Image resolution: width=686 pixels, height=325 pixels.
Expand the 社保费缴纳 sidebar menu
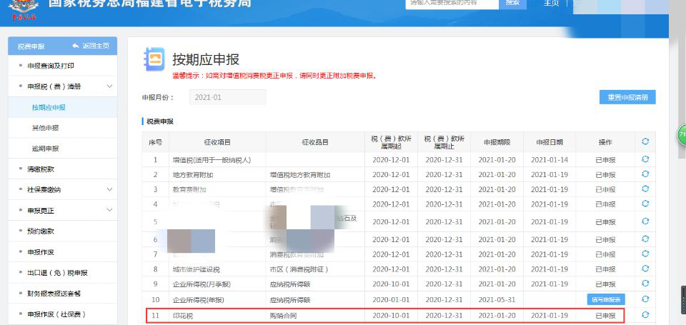tap(109, 189)
